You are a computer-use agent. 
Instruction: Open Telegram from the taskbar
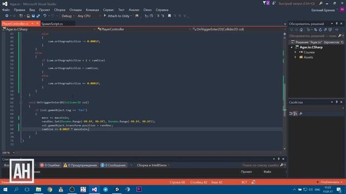pos(105,189)
